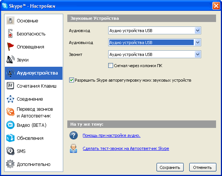Open Помощь при настройке аудио link
Viewport: 222px width, 176px height.
coord(112,136)
